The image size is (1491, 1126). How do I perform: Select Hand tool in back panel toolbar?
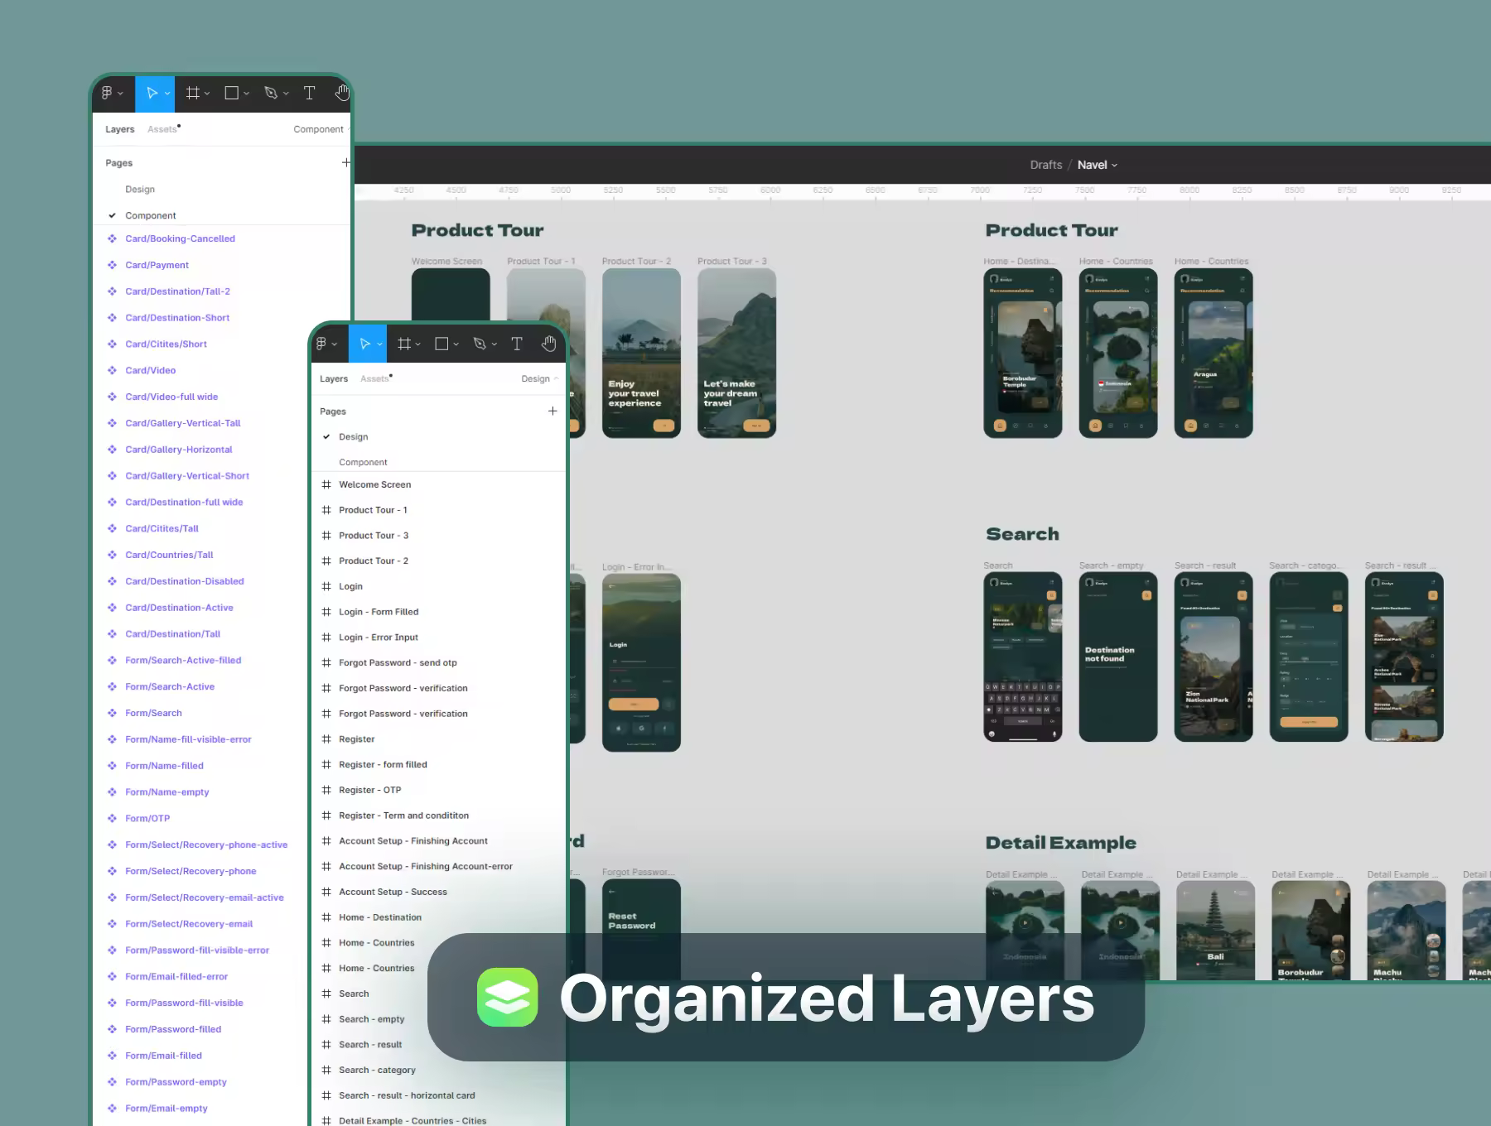[341, 94]
